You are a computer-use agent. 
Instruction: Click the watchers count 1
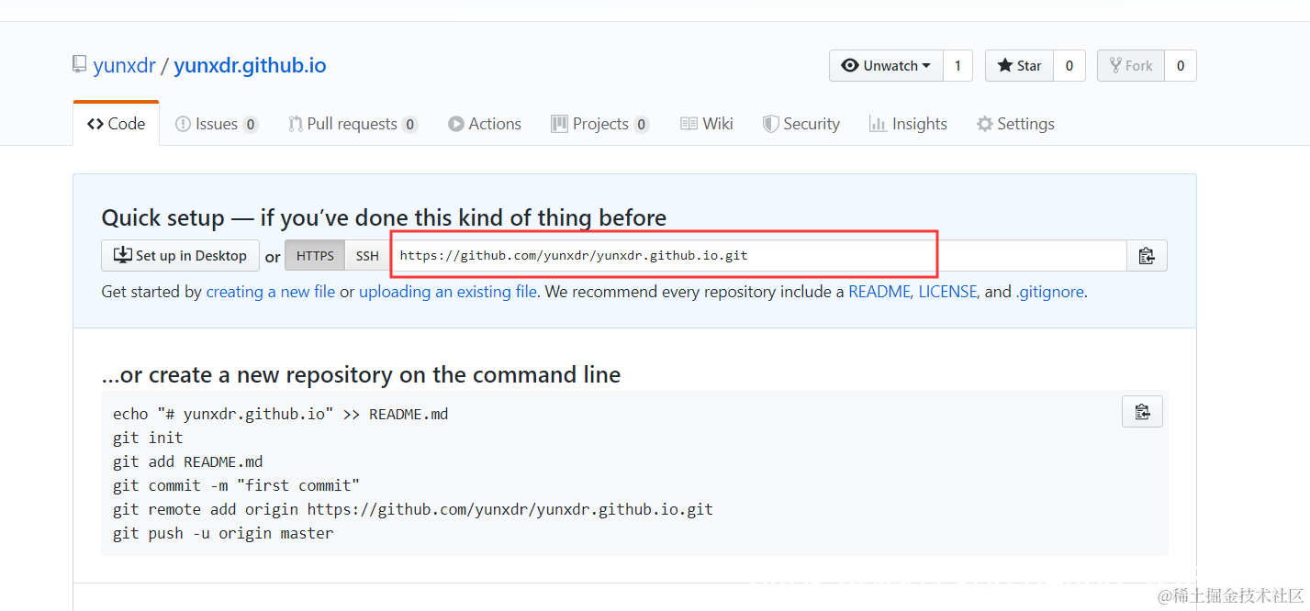[957, 66]
